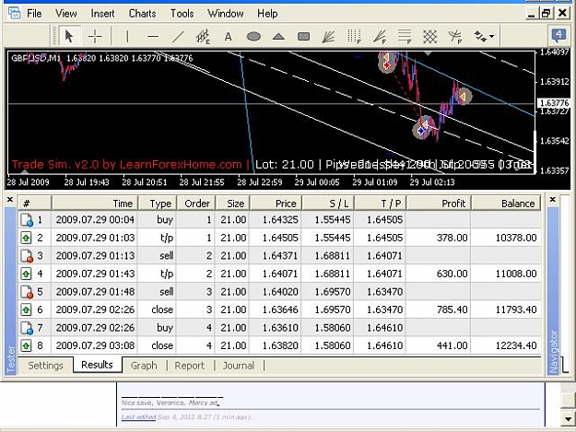
Task: Sort results by Size column header
Action: [x=232, y=204]
